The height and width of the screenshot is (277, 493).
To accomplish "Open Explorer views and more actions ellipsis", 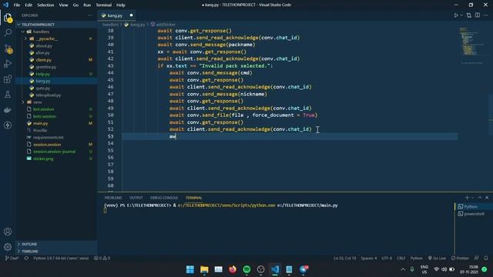I will click(90, 15).
